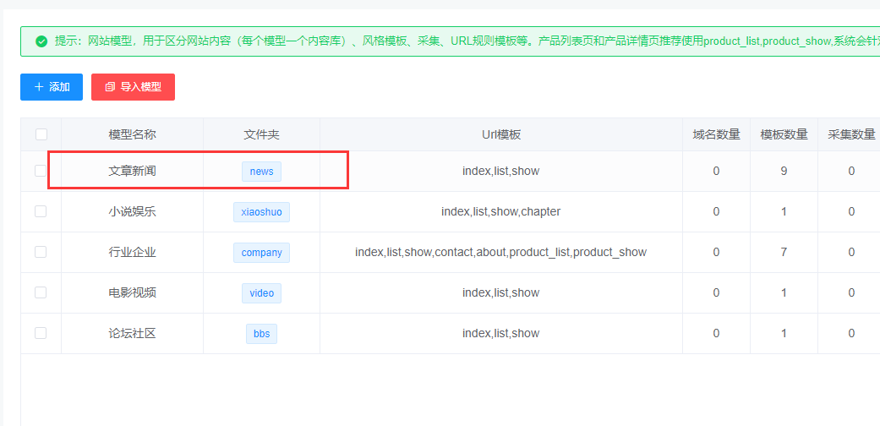Check the box for the 论坛社区 row
Viewport: 880px width, 426px height.
(x=41, y=333)
